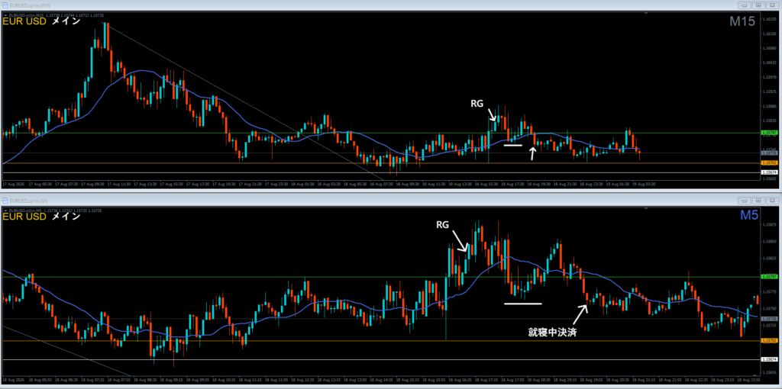The width and height of the screenshot is (782, 389).
Task: Click the 'EUR USD メイン' label in M5 chart
Action: [42, 217]
